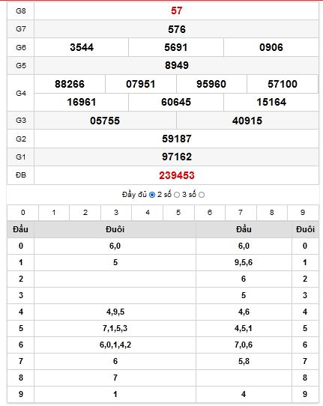Select the "3 số" radio option
323x406 pixels.
[x=202, y=195]
